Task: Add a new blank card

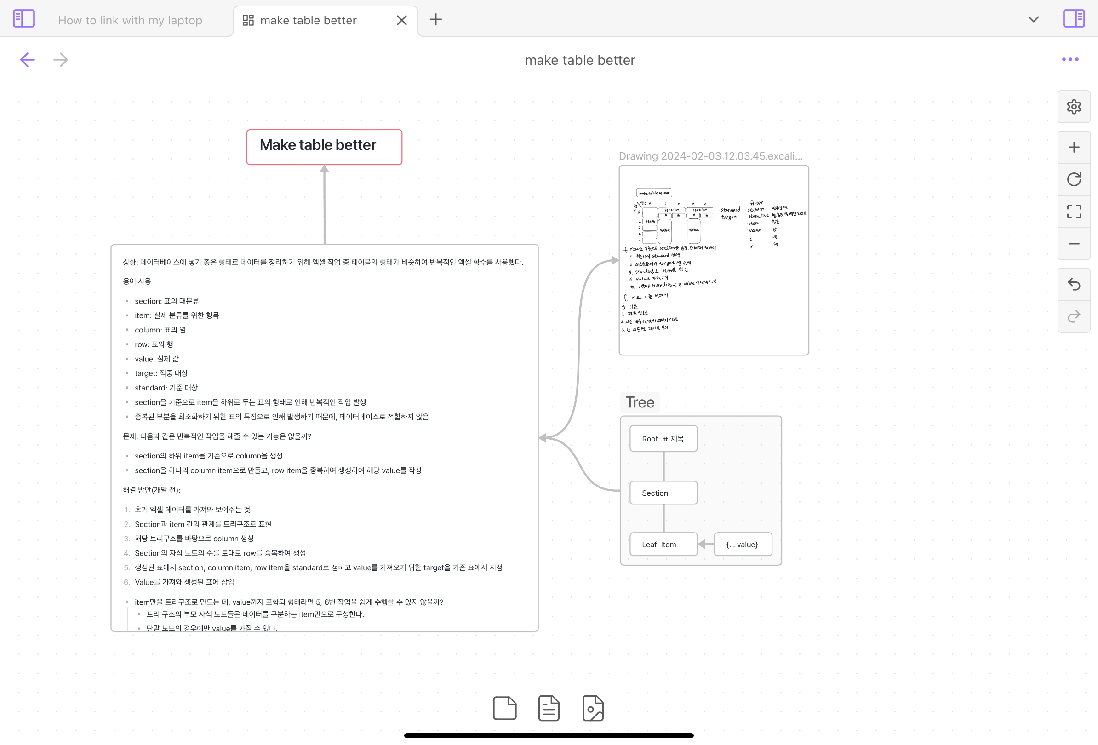Action: click(x=504, y=708)
